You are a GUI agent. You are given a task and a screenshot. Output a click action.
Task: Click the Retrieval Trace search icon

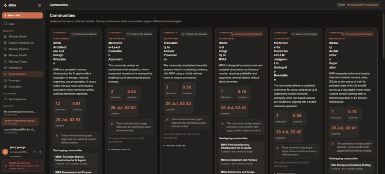[5, 62]
